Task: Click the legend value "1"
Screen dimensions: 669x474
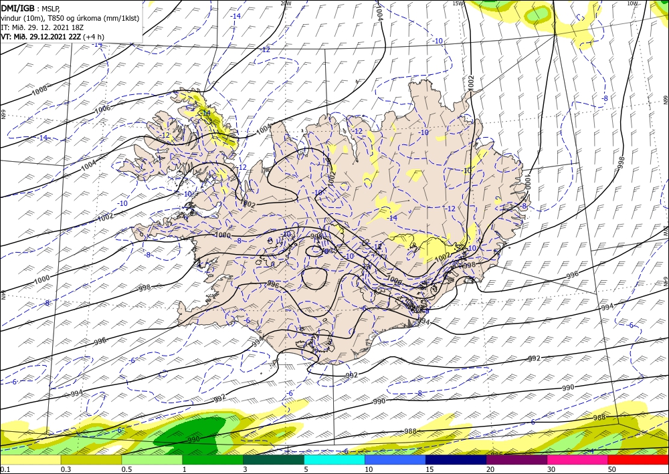Action: (x=185, y=469)
